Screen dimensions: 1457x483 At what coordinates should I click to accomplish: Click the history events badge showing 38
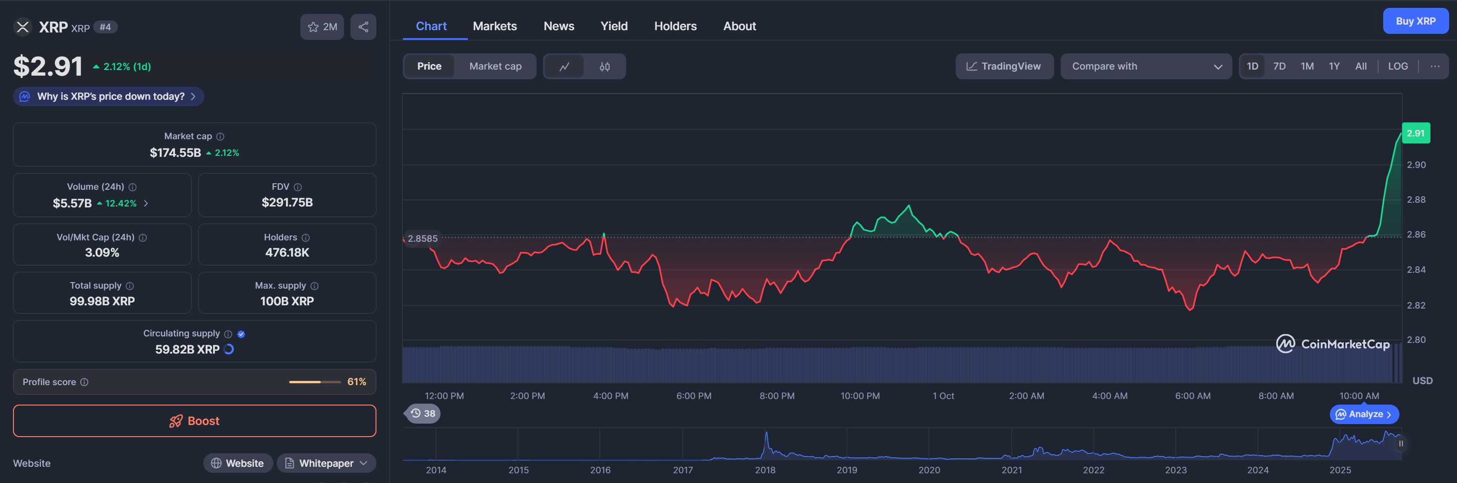point(422,413)
